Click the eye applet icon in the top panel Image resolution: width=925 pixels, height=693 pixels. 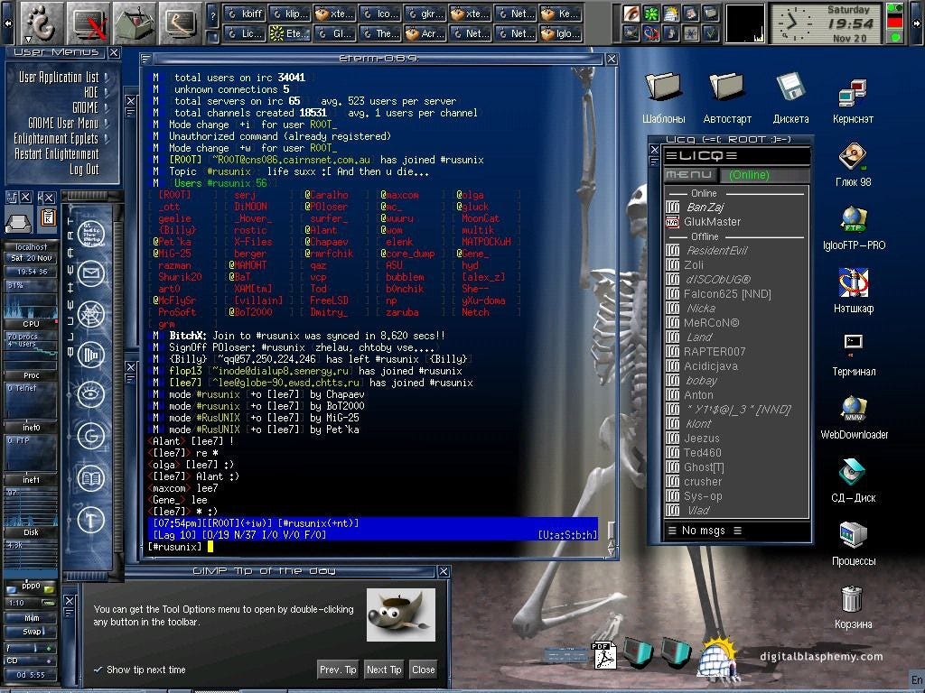pyautogui.click(x=631, y=14)
